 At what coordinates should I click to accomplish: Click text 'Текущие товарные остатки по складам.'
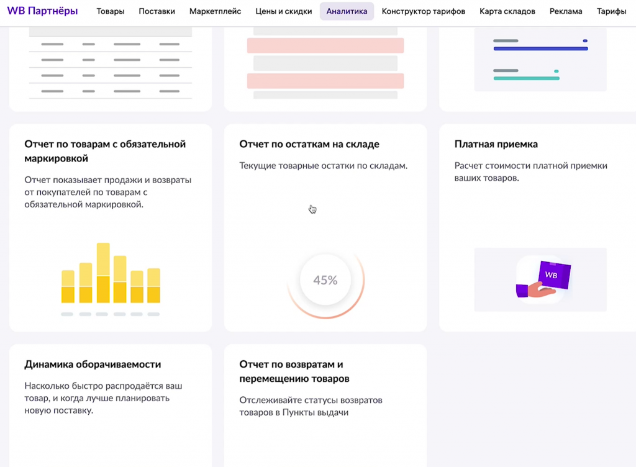323,166
